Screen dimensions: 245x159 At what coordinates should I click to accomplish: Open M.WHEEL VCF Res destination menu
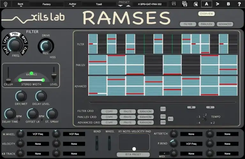point(74,134)
